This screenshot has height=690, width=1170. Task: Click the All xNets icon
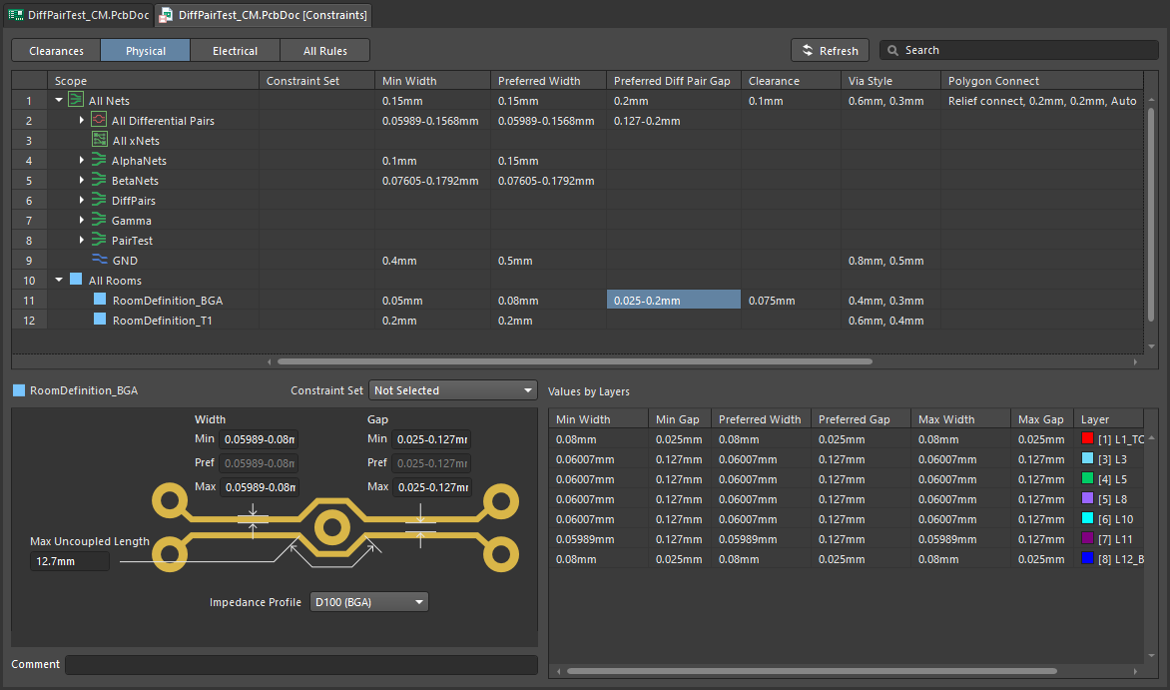(x=99, y=140)
